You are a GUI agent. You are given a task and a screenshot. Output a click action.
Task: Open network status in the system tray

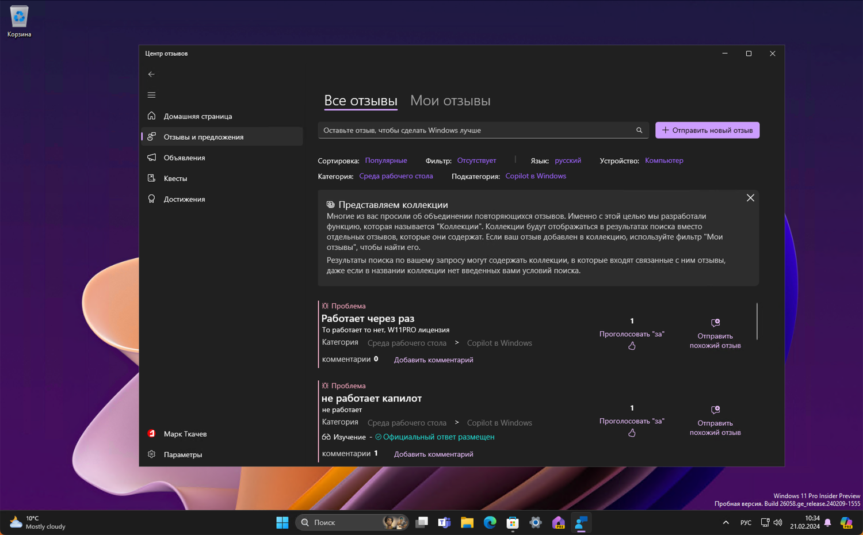click(x=765, y=522)
